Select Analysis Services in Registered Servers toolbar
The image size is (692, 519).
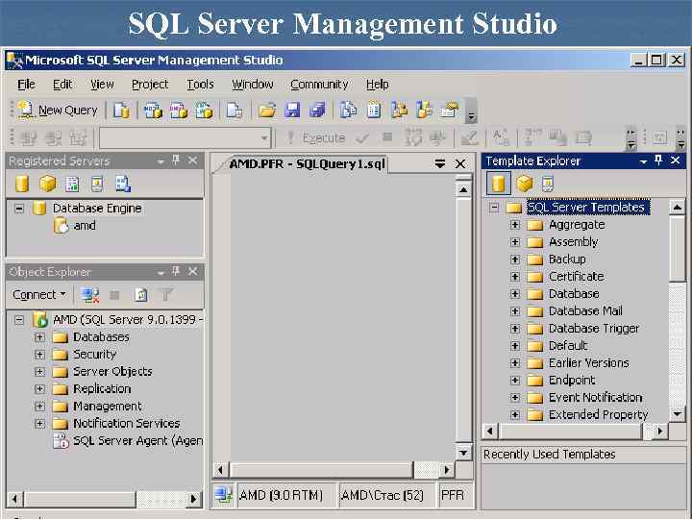(47, 184)
